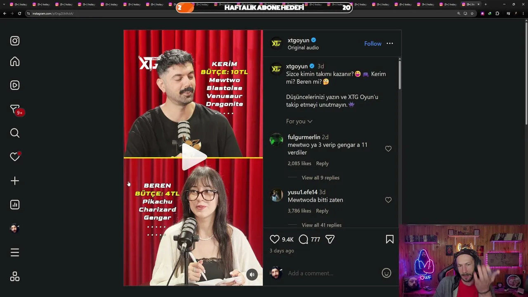Screen dimensions: 528x297
Task: Open the For you comment sort dropdown
Action: tap(299, 121)
